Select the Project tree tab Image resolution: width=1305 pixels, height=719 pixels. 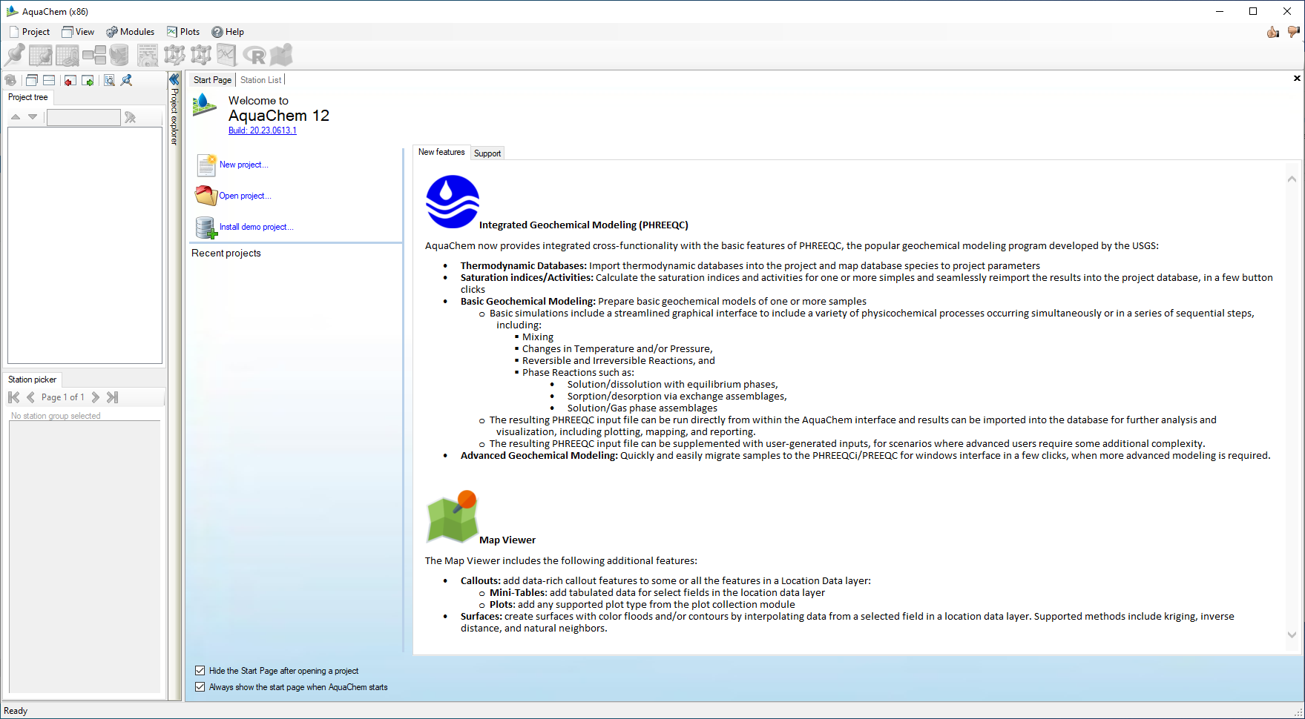pos(28,97)
